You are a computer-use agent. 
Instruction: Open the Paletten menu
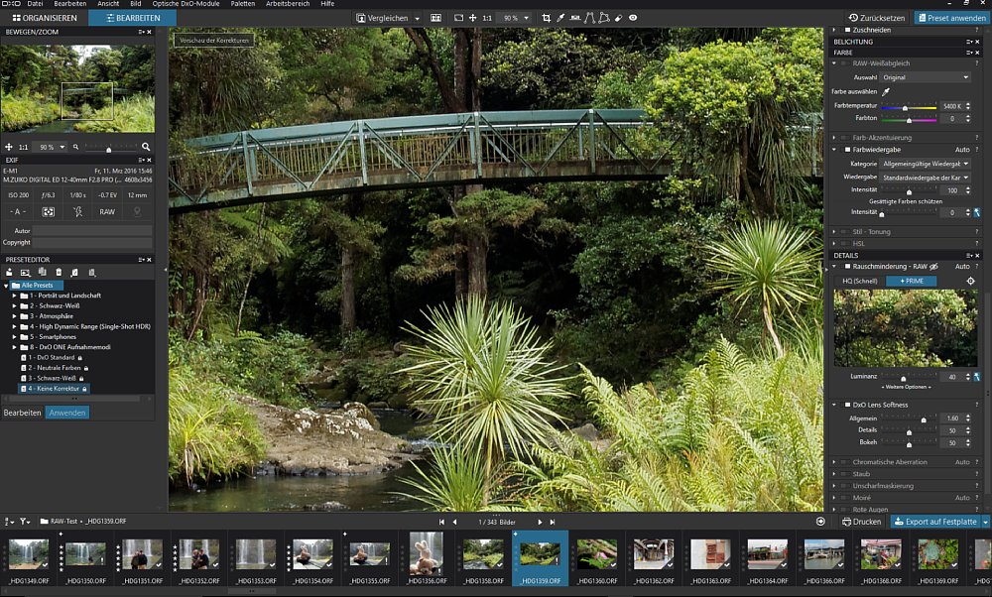(241, 4)
